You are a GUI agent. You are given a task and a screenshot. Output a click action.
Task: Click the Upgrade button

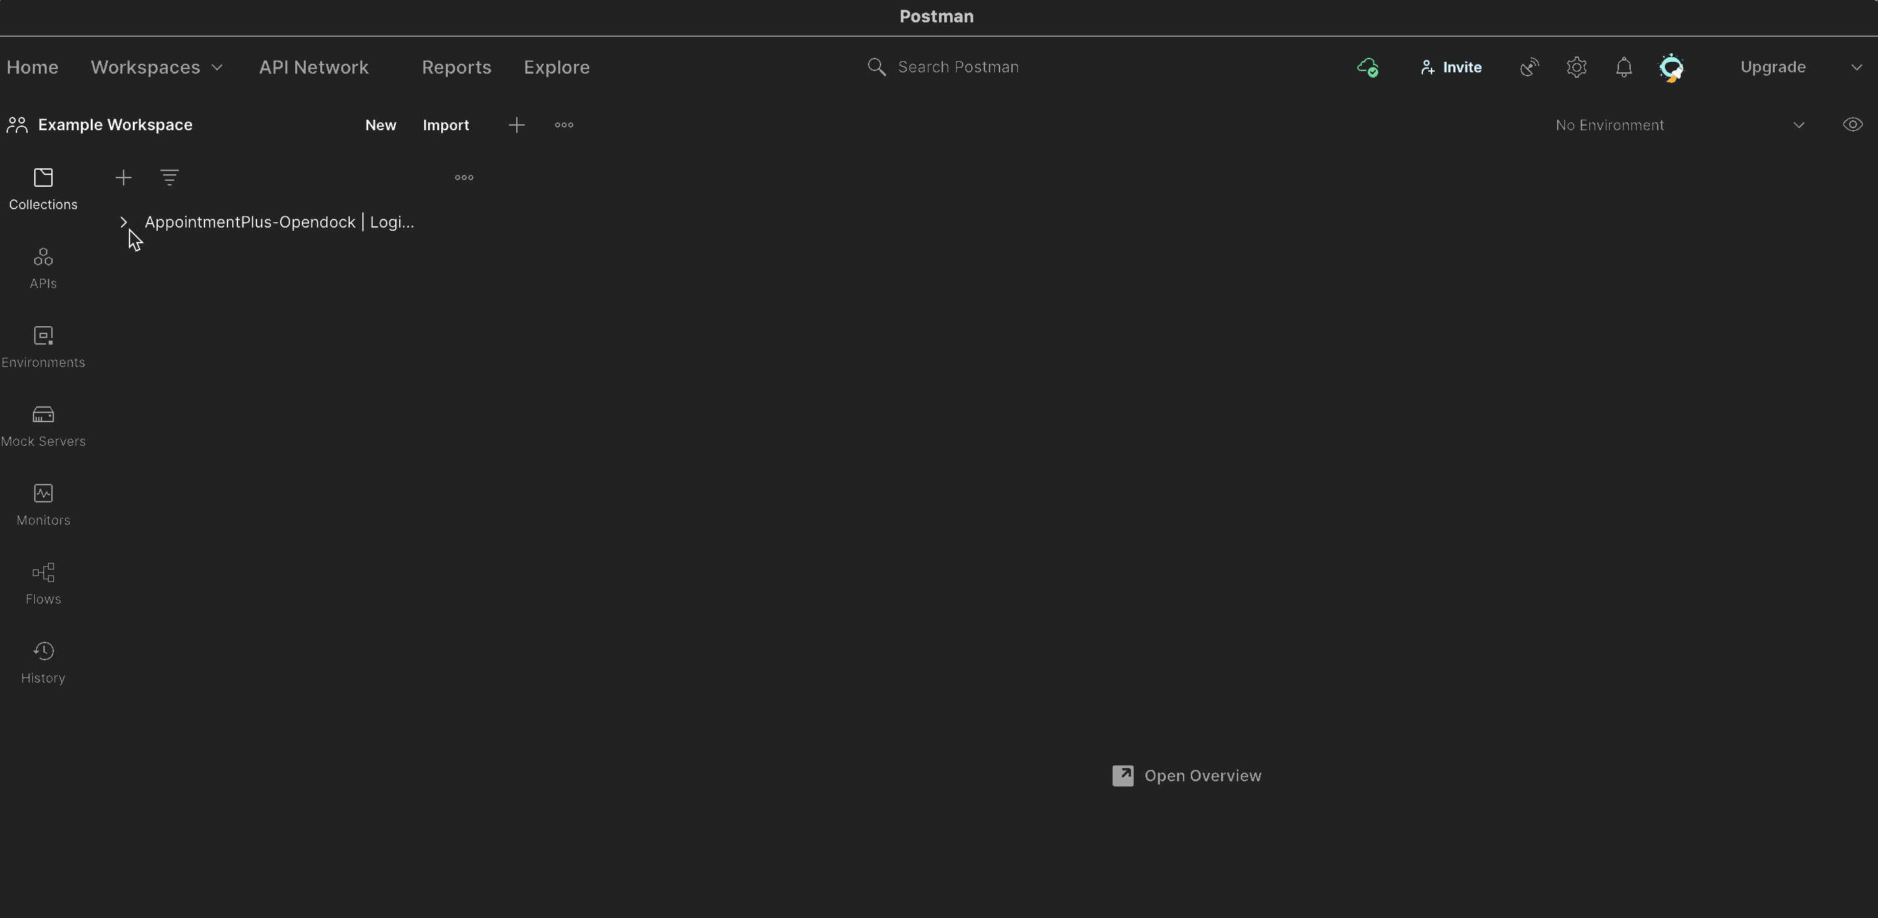coord(1773,67)
